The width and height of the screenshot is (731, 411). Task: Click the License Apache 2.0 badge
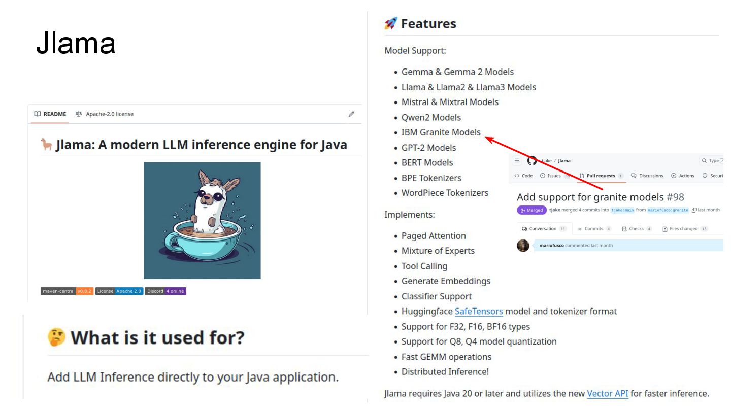coord(119,291)
